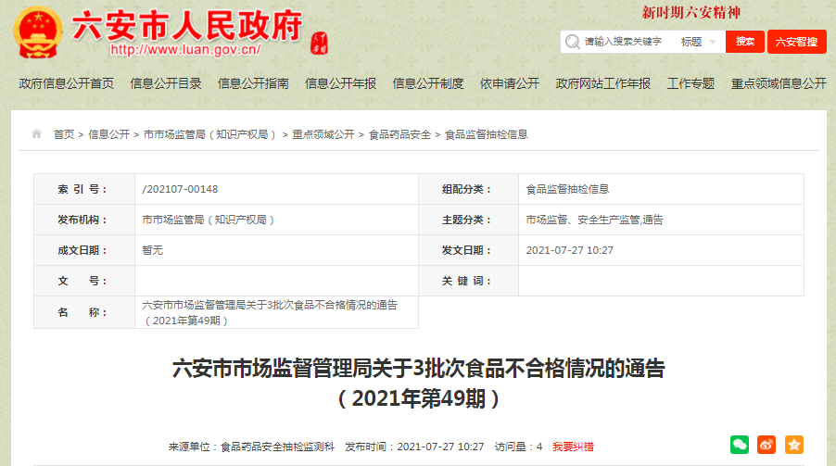Click 暂无 in 成文日期 row

point(153,250)
